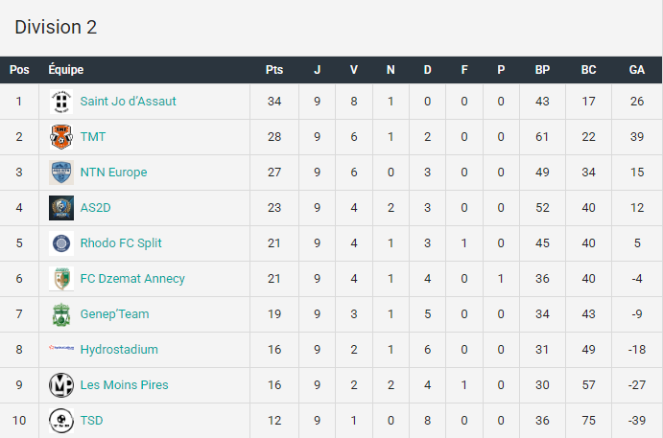The image size is (663, 438).
Task: Follow the NTN Europe team link
Action: [114, 173]
